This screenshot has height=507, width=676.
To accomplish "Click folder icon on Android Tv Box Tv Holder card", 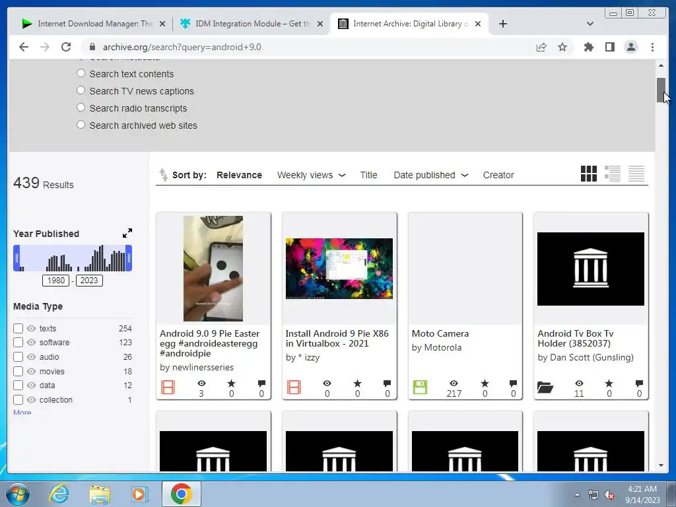I will pos(545,388).
